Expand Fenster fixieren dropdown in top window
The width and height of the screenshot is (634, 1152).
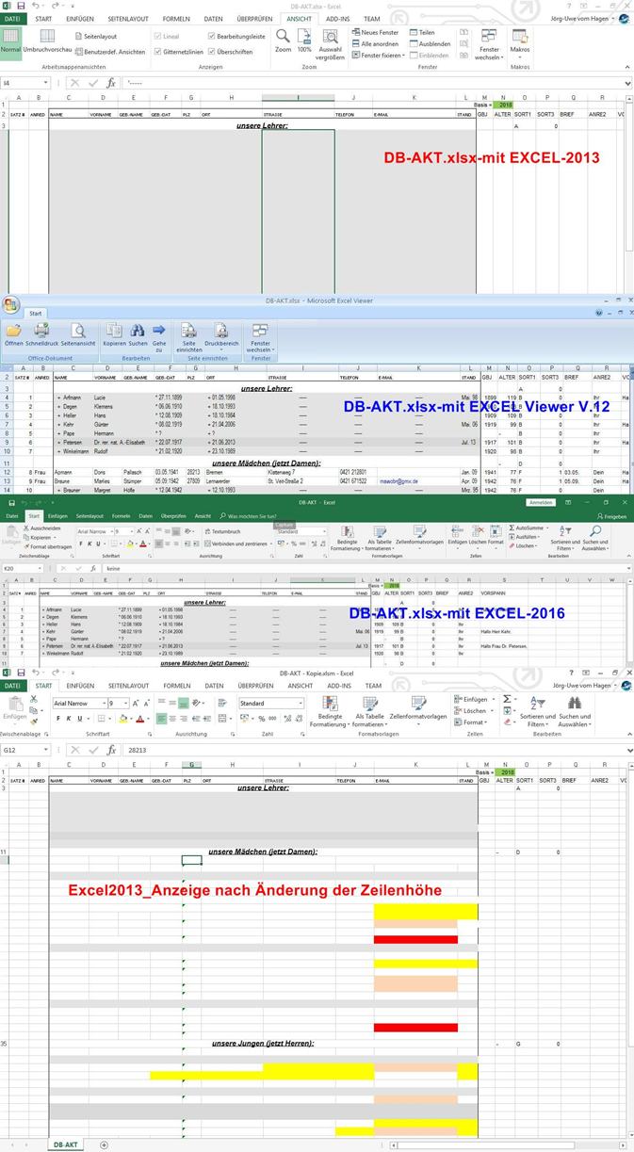coord(380,55)
